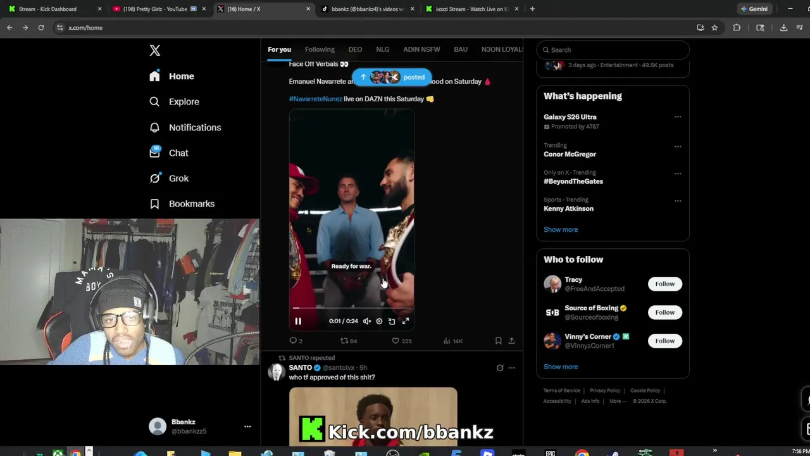Open more options for Kenny Atkinson trend

click(x=678, y=201)
